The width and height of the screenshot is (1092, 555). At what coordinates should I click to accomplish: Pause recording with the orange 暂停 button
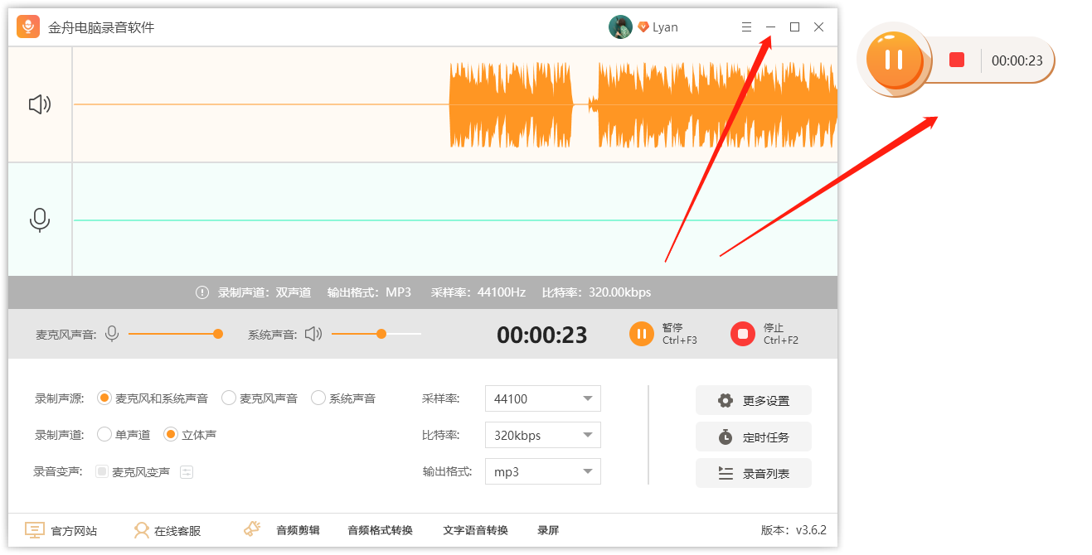point(642,334)
